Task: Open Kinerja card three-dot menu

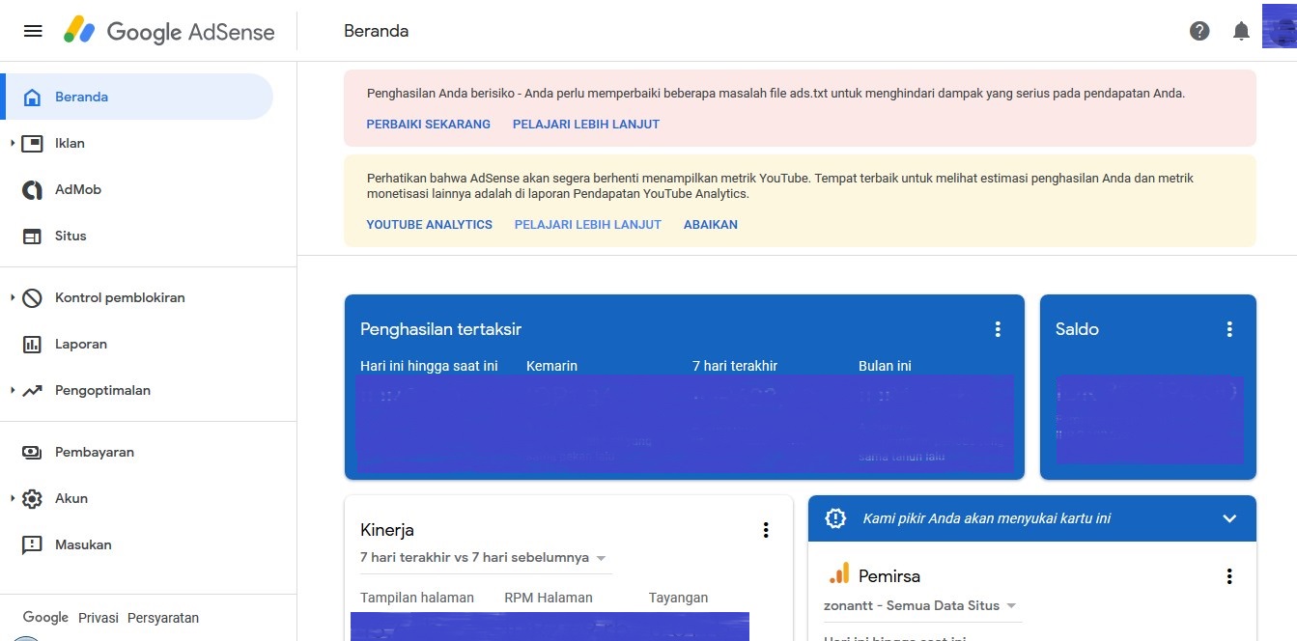Action: pyautogui.click(x=766, y=530)
